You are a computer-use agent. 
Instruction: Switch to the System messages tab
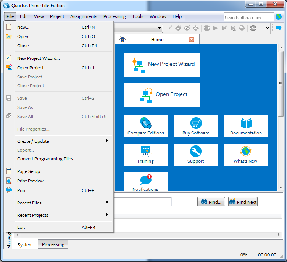(x=25, y=244)
